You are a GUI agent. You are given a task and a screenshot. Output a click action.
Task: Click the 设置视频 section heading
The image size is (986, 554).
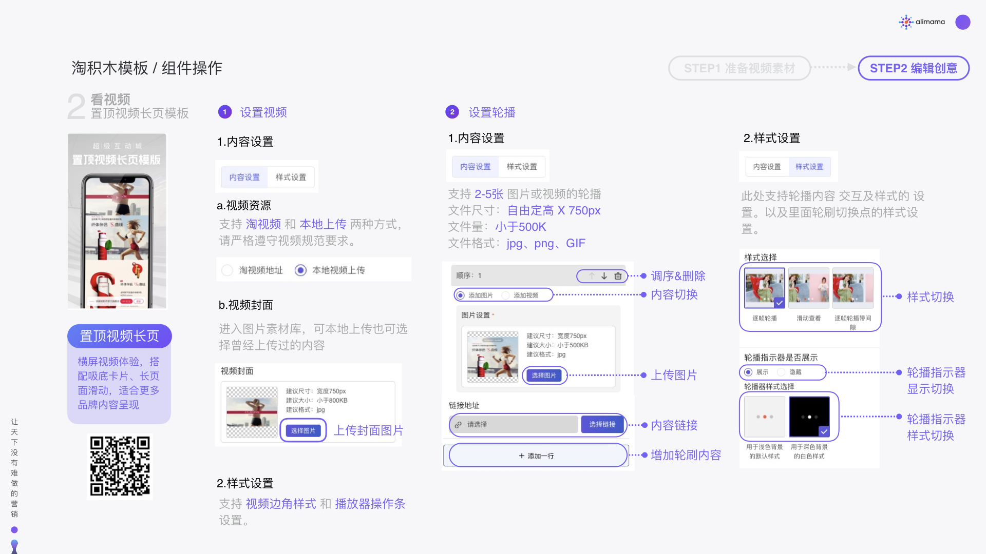pyautogui.click(x=263, y=112)
